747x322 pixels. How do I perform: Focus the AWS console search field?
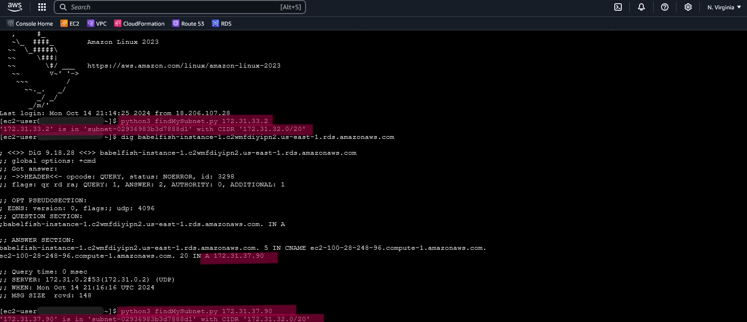coord(180,7)
